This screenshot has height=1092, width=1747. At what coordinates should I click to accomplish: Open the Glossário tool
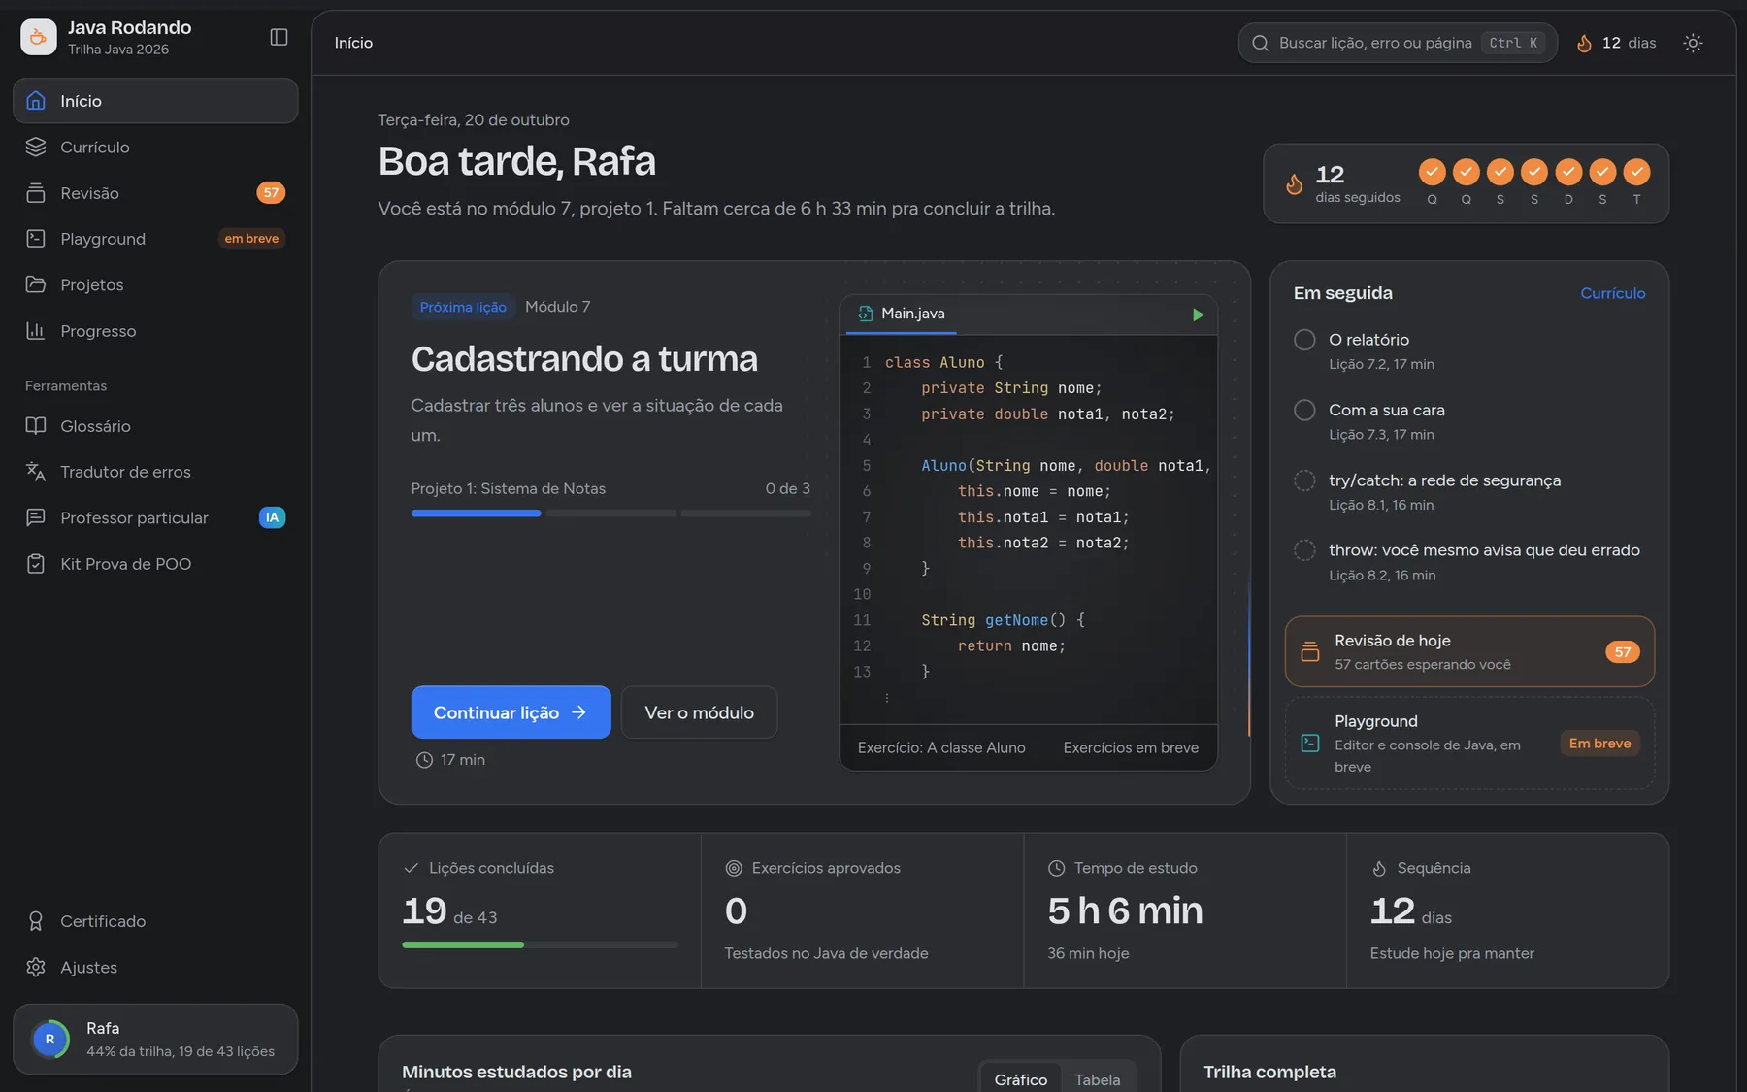click(155, 426)
